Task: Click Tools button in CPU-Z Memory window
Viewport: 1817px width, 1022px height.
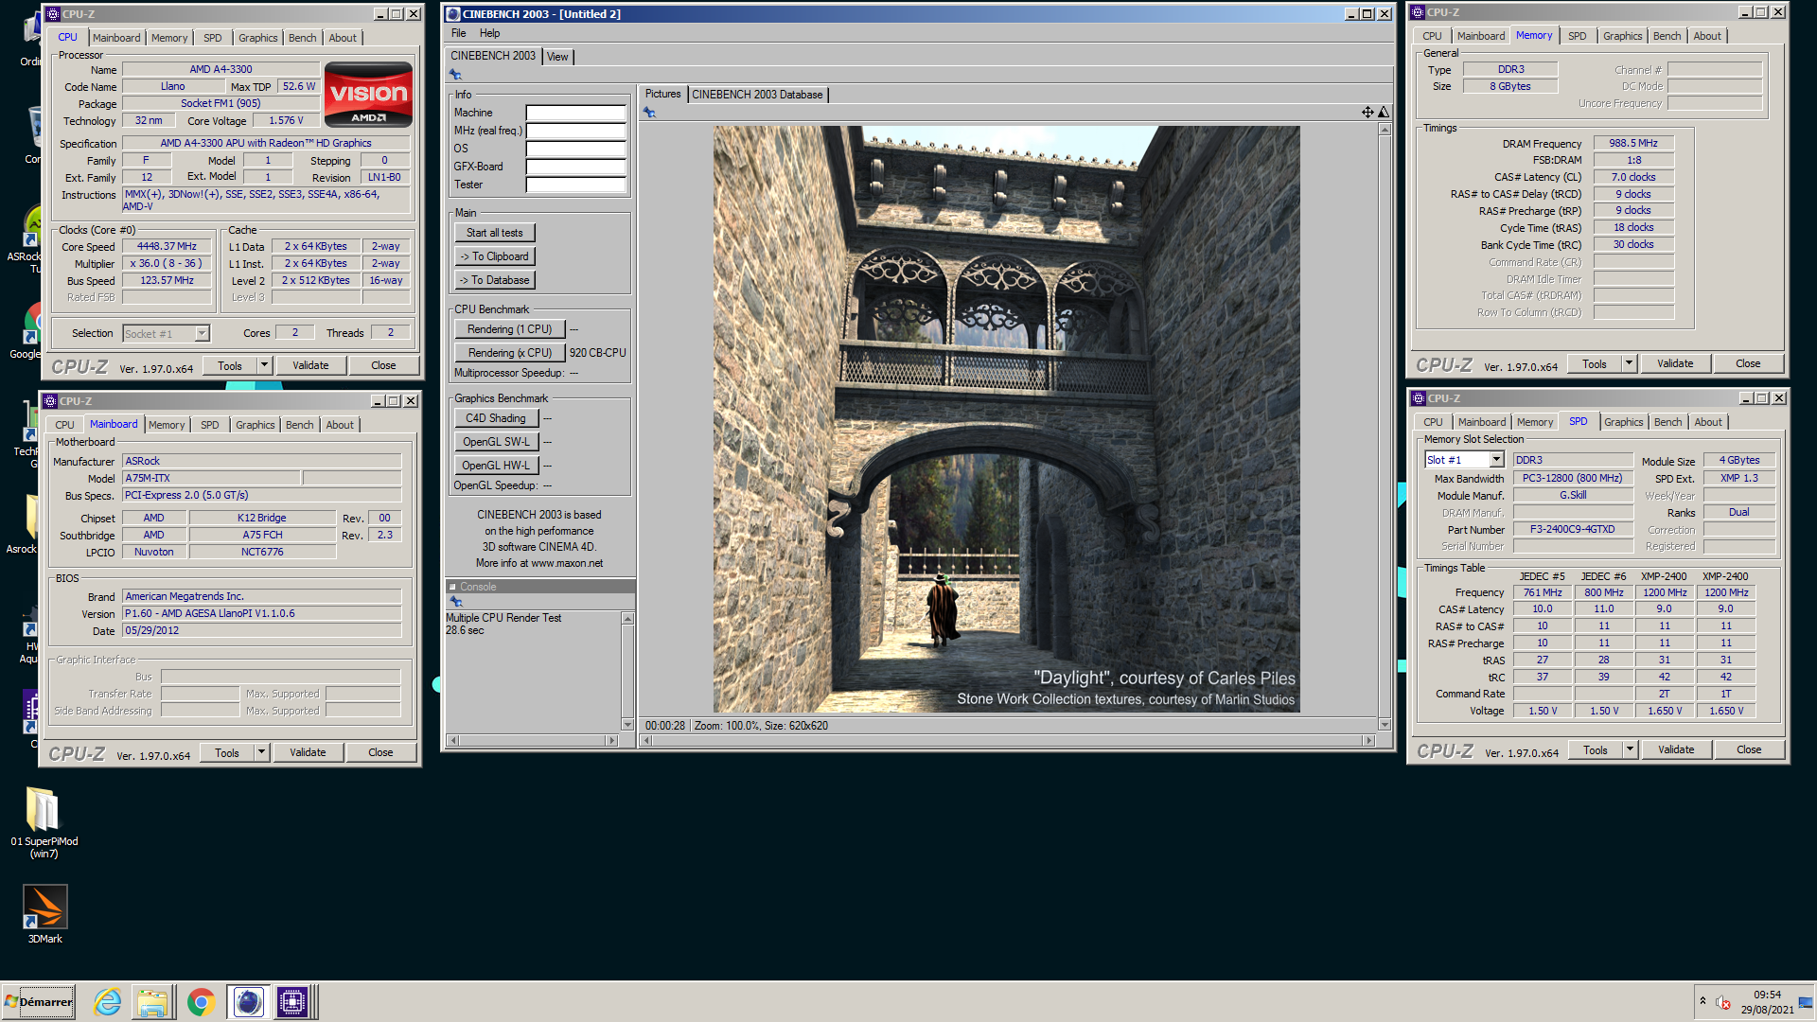Action: [1595, 363]
